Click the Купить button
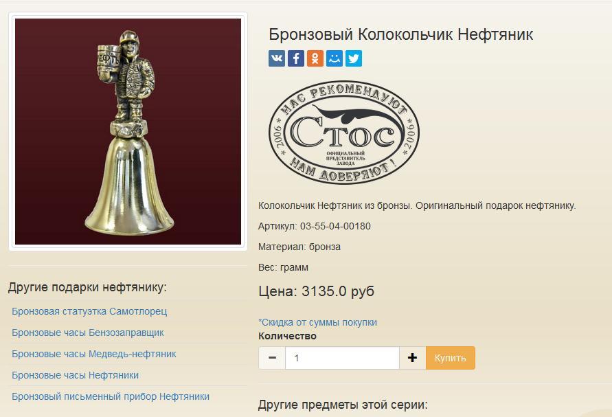Image resolution: width=612 pixels, height=417 pixels. pos(451,358)
